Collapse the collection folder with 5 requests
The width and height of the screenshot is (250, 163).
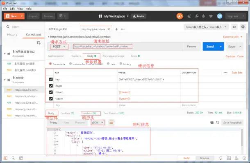(5, 80)
